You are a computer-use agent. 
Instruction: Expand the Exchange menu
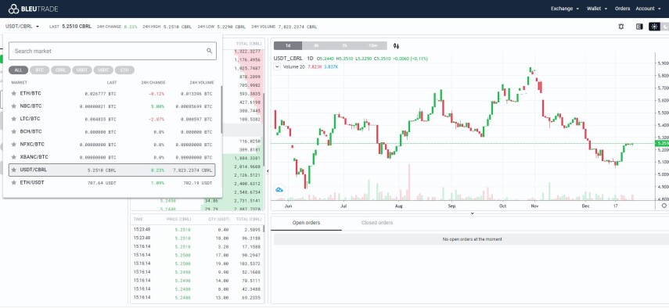(x=565, y=9)
